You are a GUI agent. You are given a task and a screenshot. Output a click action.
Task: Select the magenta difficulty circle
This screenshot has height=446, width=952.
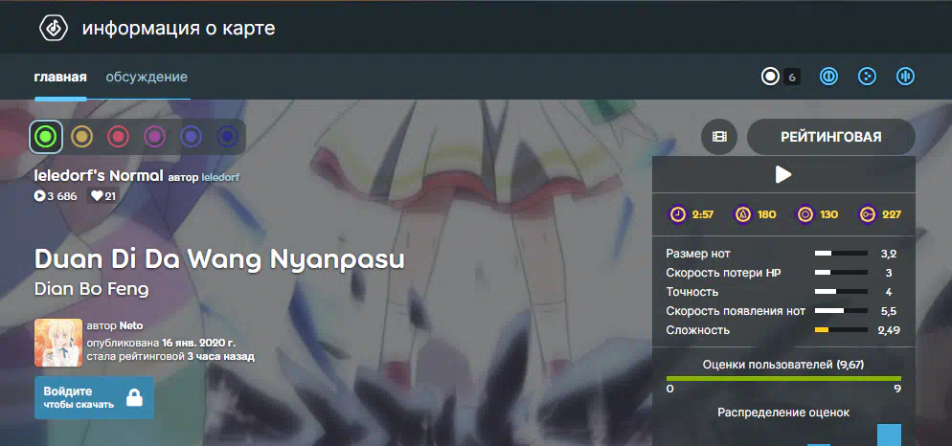pyautogui.click(x=155, y=137)
